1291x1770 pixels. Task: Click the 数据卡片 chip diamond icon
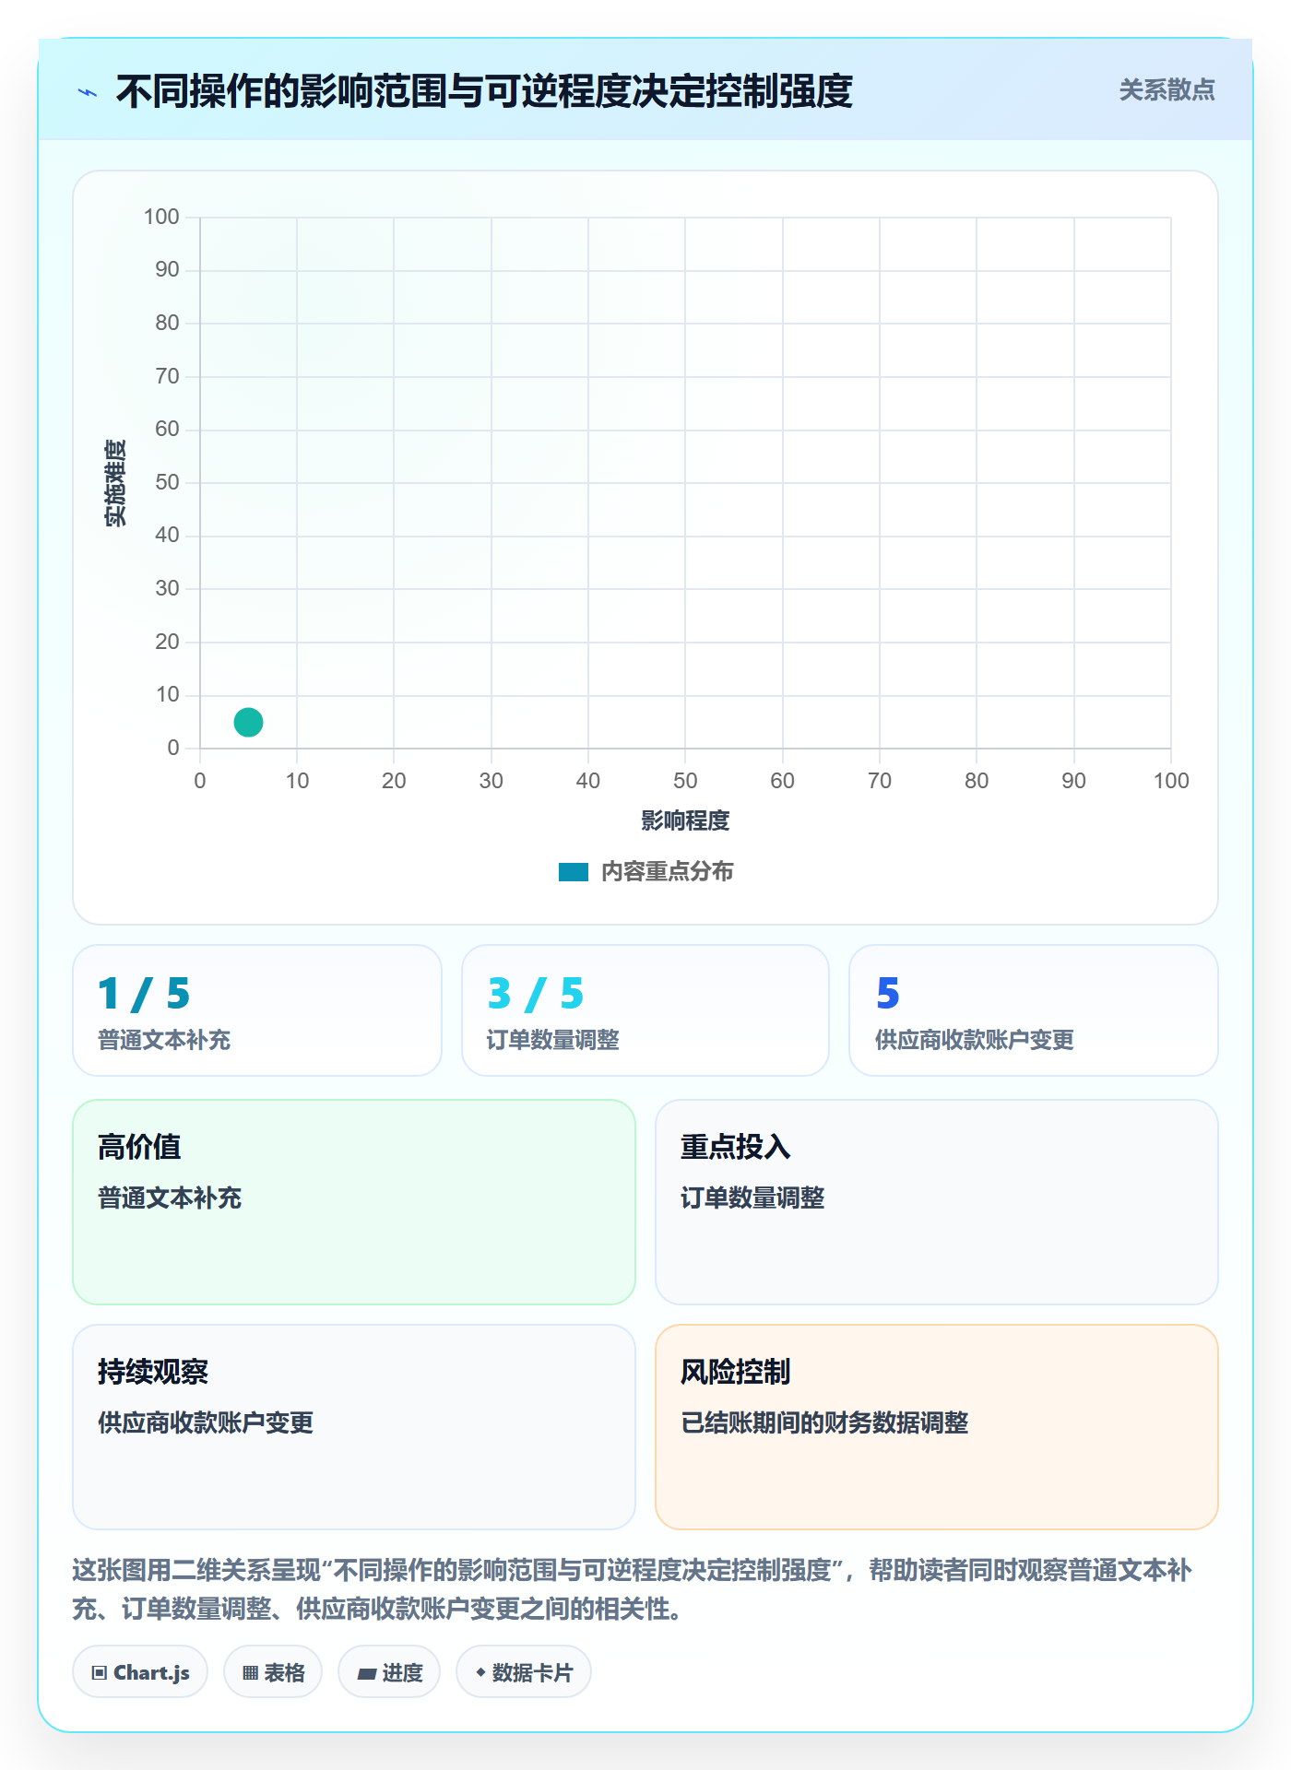point(480,1672)
